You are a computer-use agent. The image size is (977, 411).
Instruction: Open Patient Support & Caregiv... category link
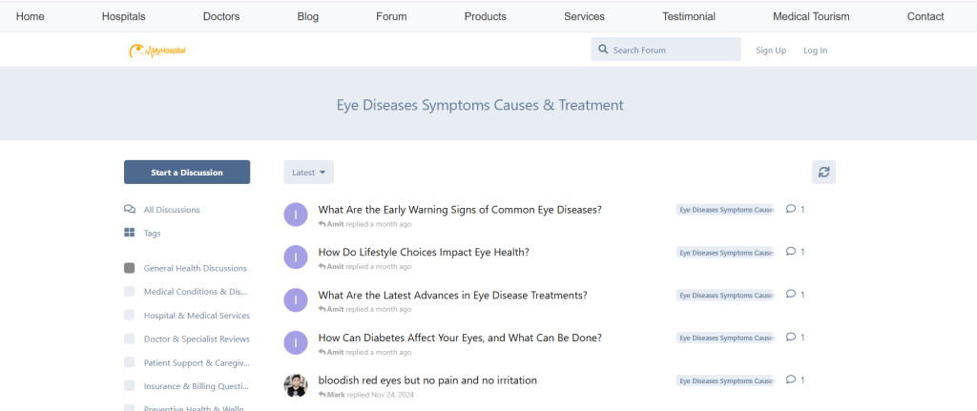click(197, 363)
